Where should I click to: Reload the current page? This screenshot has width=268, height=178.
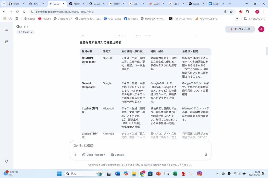[18, 12]
